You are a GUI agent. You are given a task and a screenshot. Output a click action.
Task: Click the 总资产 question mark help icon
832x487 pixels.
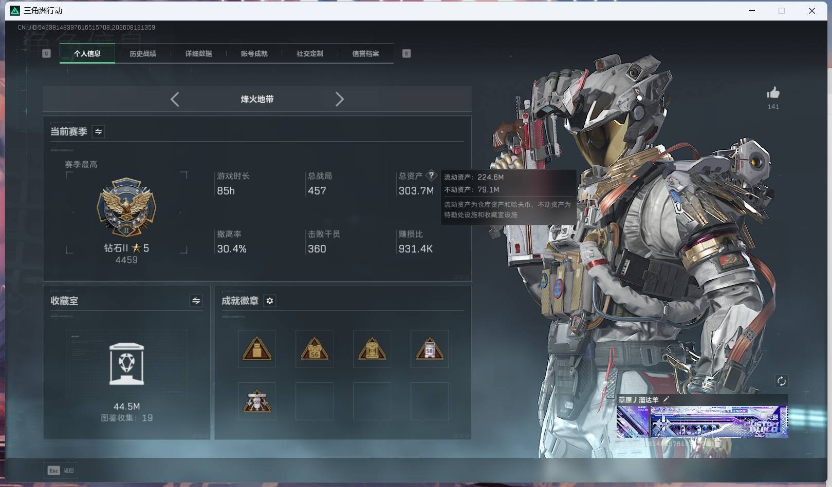[x=431, y=175]
